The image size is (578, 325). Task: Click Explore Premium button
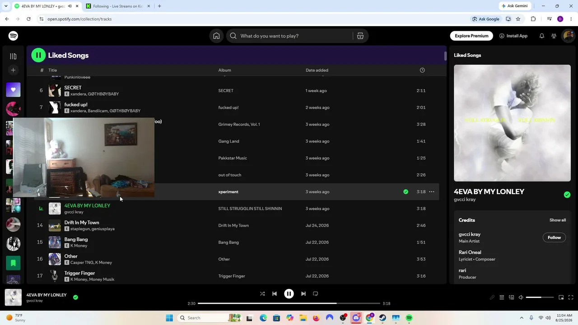(x=471, y=36)
